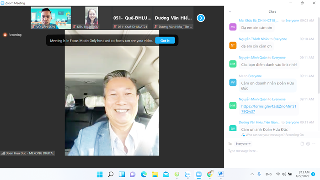Select the Kiều Ngân TGU video thumbnail
Image resolution: width=320 pixels, height=180 pixels.
[91, 18]
